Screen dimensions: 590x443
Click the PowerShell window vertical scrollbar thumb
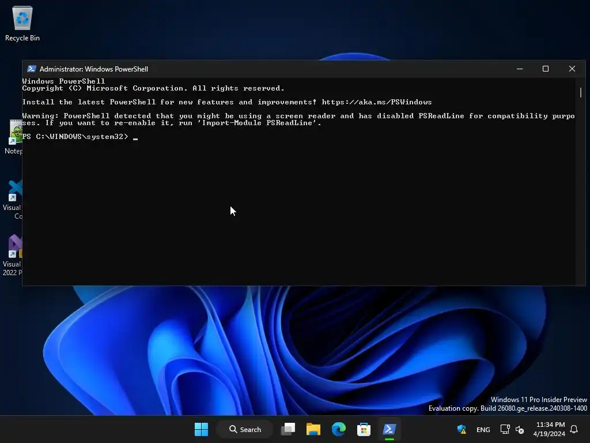point(581,92)
